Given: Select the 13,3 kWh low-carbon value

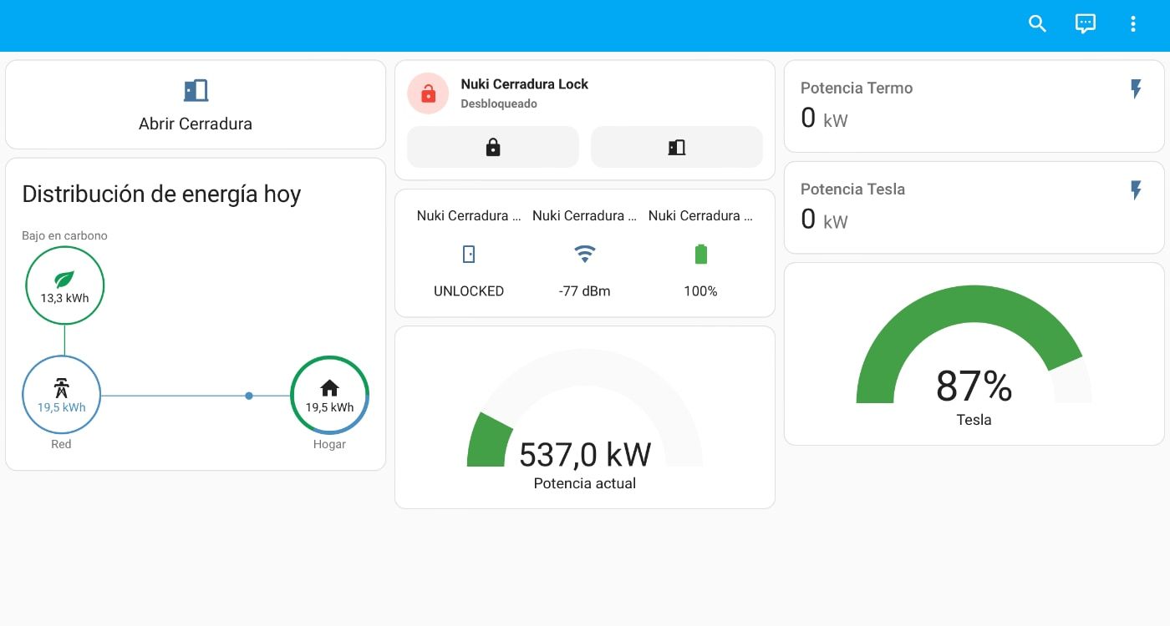Looking at the screenshot, I should point(64,298).
